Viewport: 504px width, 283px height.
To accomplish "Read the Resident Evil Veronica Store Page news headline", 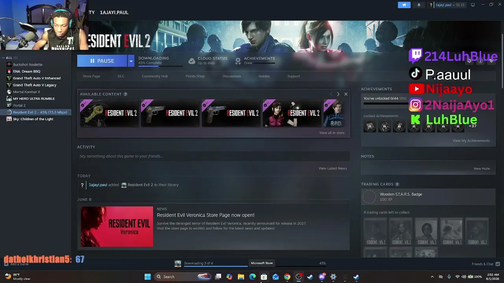I will click(206, 215).
